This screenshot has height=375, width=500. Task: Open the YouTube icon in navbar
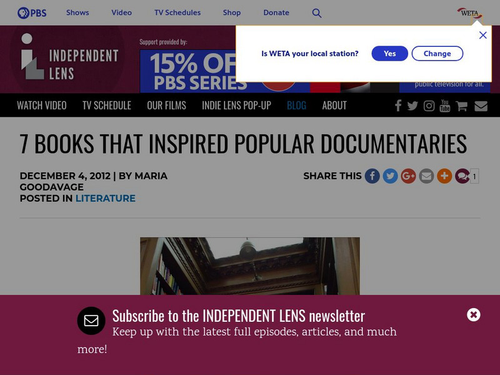445,106
